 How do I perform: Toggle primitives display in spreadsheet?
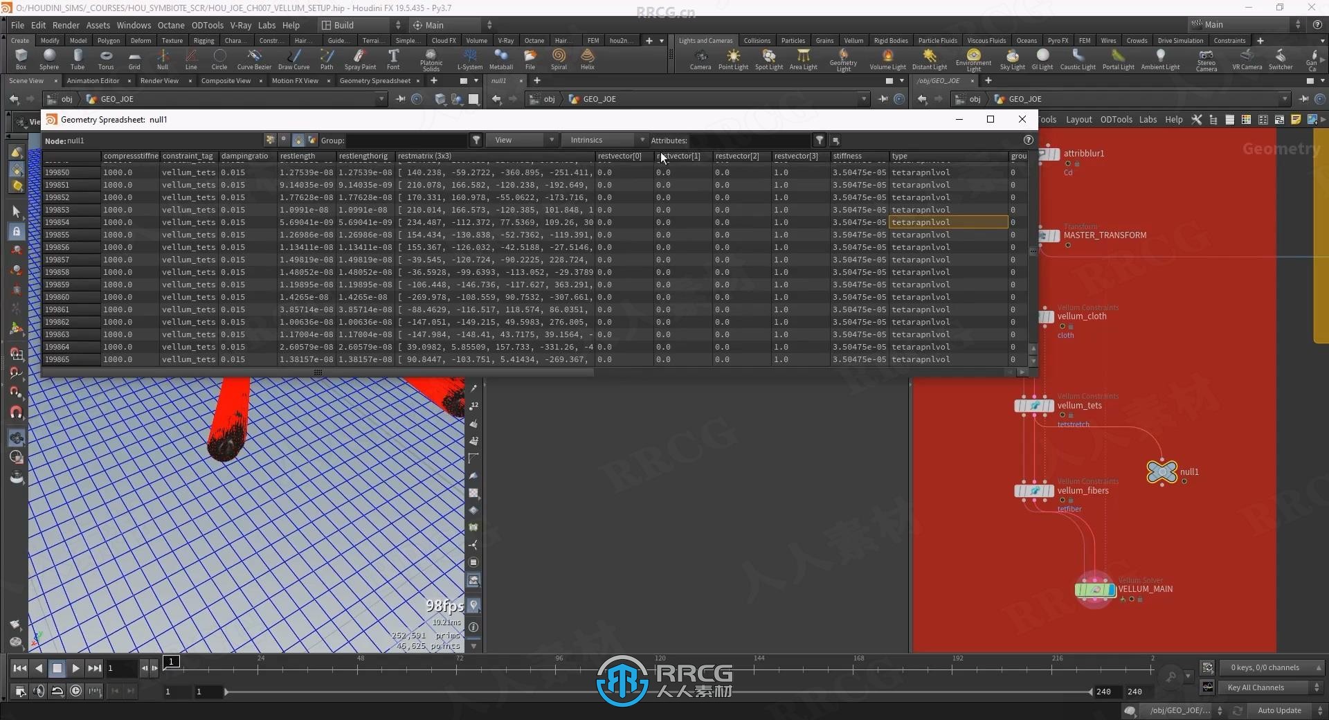298,140
